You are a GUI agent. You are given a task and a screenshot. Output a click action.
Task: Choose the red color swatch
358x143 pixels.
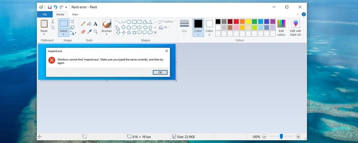236,21
